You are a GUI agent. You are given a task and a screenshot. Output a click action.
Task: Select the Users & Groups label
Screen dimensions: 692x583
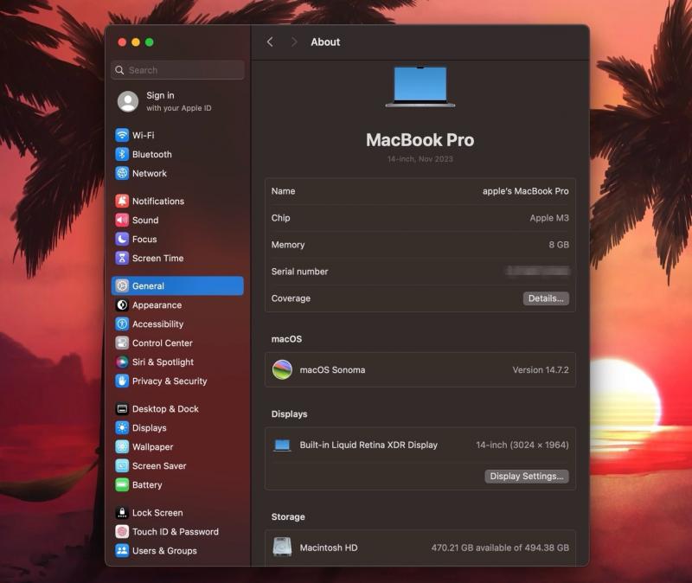pos(164,550)
